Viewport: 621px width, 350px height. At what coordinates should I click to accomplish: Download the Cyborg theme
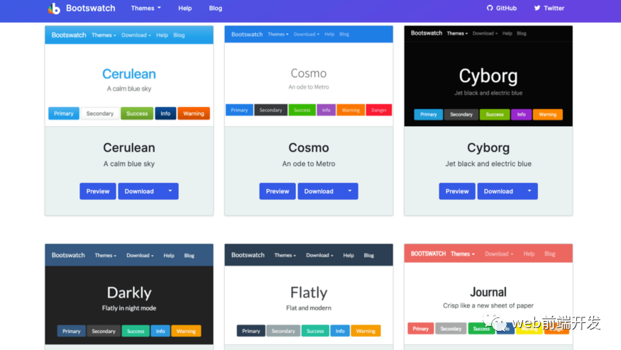[x=499, y=191]
